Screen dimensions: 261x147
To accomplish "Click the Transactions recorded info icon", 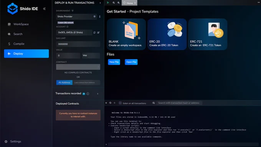I will tap(88, 94).
